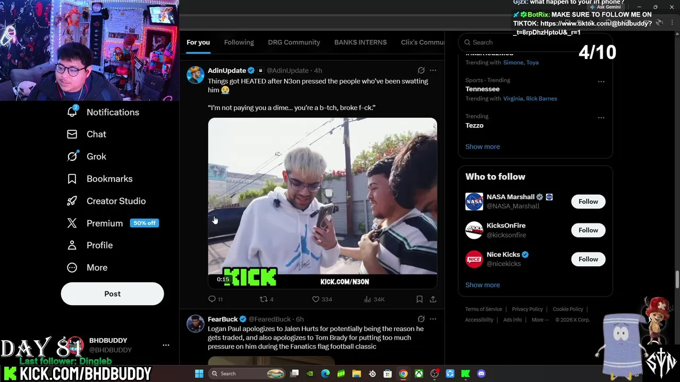Open the FearBuck display name link
This screenshot has height=382, width=680.
point(223,319)
